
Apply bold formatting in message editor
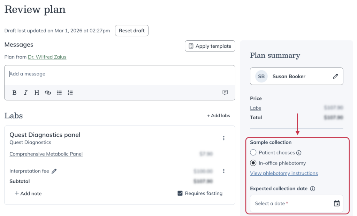14,93
